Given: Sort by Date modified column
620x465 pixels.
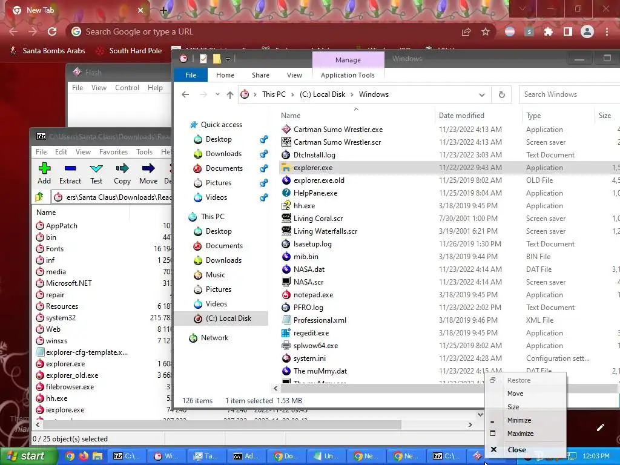Looking at the screenshot, I should (x=461, y=116).
